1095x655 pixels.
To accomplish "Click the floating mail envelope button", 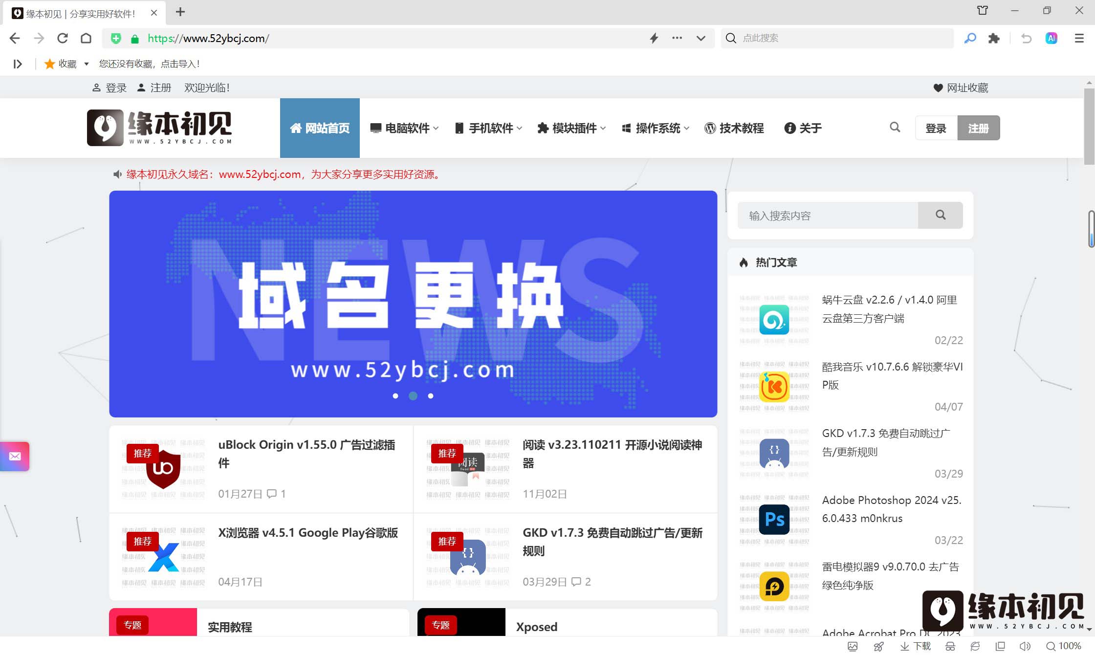I will [15, 457].
